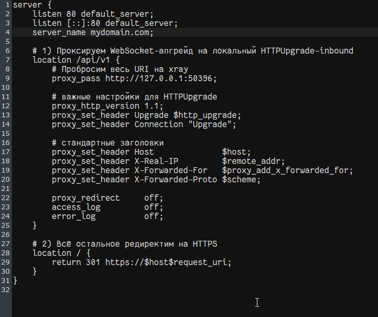
Task: Click 'listen [::]:80' on line 3
Action: tap(67, 23)
